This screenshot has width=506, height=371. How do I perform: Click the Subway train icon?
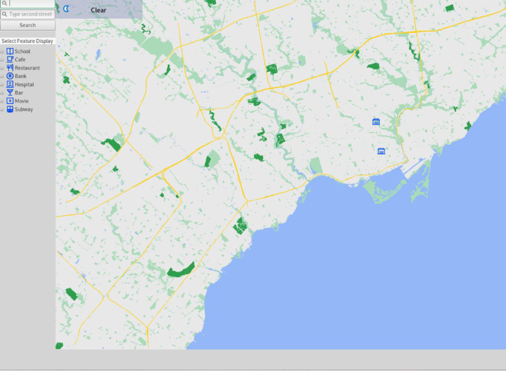[x=10, y=109]
